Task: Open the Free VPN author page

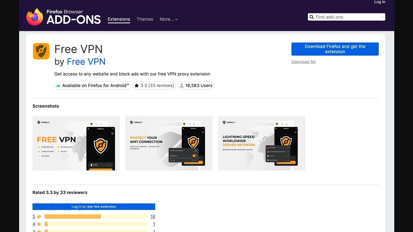Action: [x=86, y=62]
